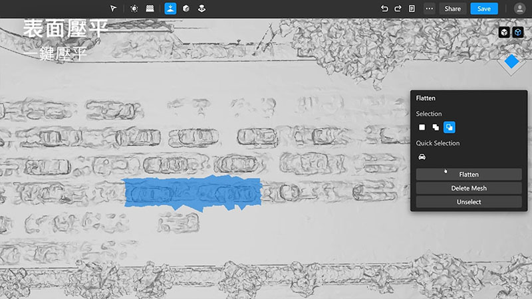
Task: Click the terrain grid toolbar icon
Action: 150,9
